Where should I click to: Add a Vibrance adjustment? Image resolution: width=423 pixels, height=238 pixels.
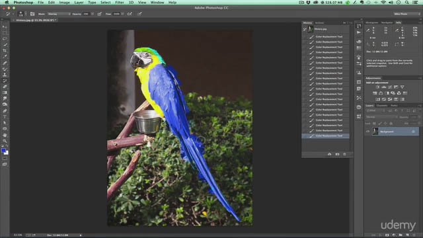[403, 87]
